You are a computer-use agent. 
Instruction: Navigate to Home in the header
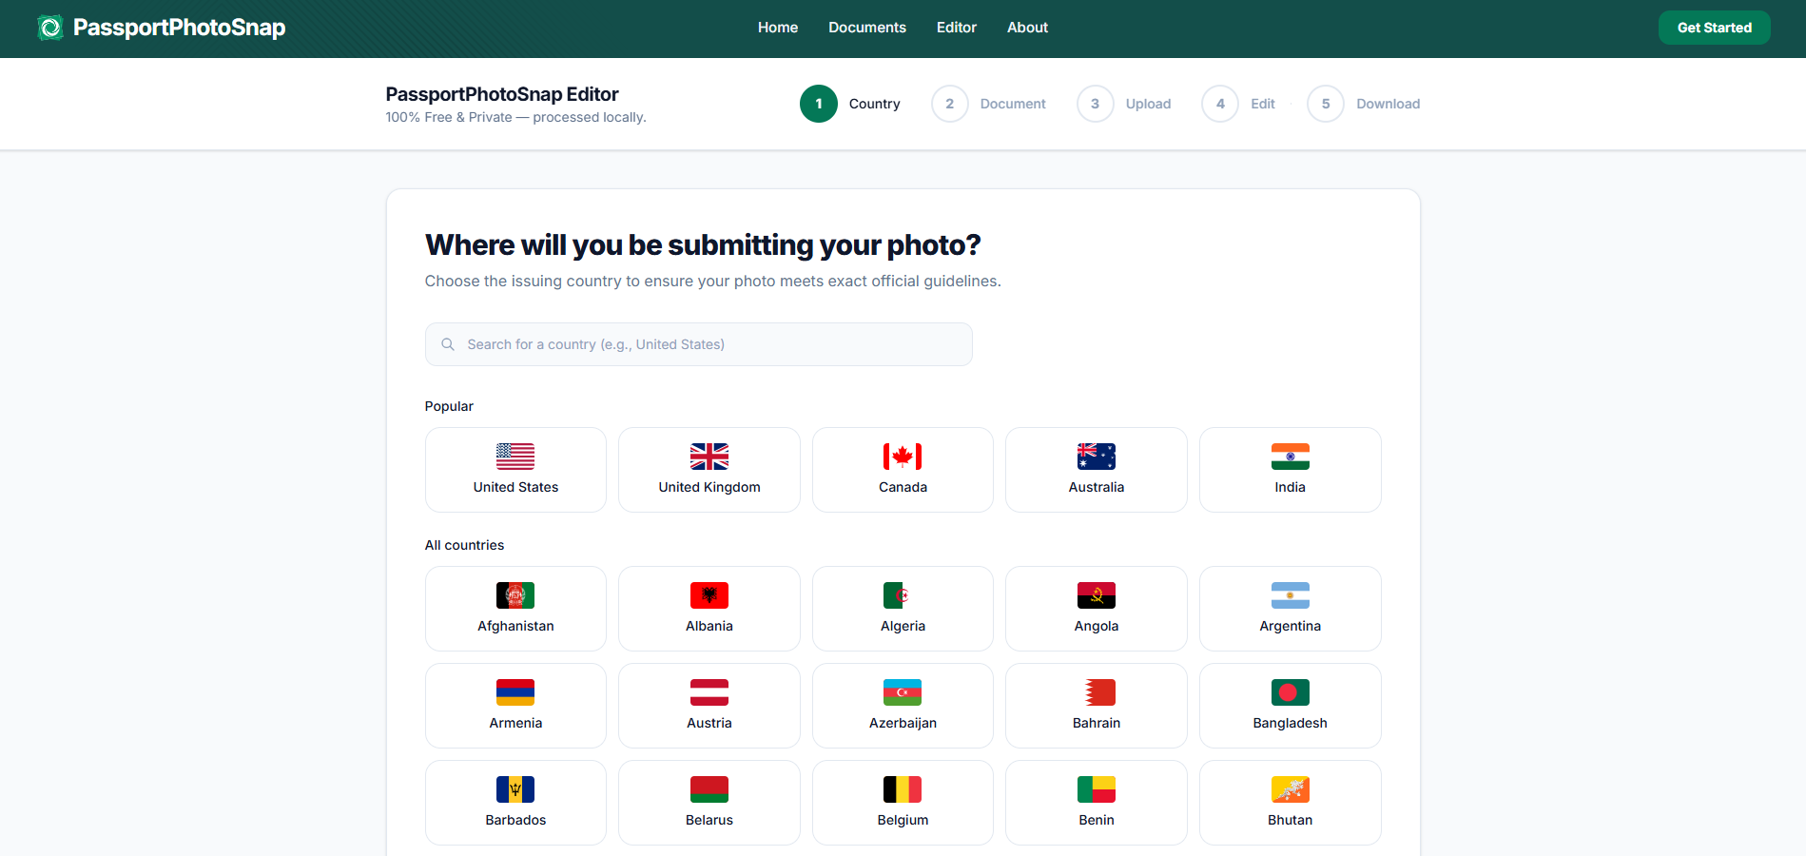(777, 28)
